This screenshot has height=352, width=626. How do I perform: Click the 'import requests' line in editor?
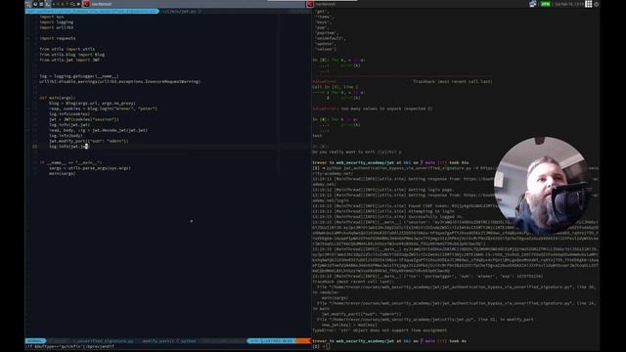pyautogui.click(x=58, y=38)
